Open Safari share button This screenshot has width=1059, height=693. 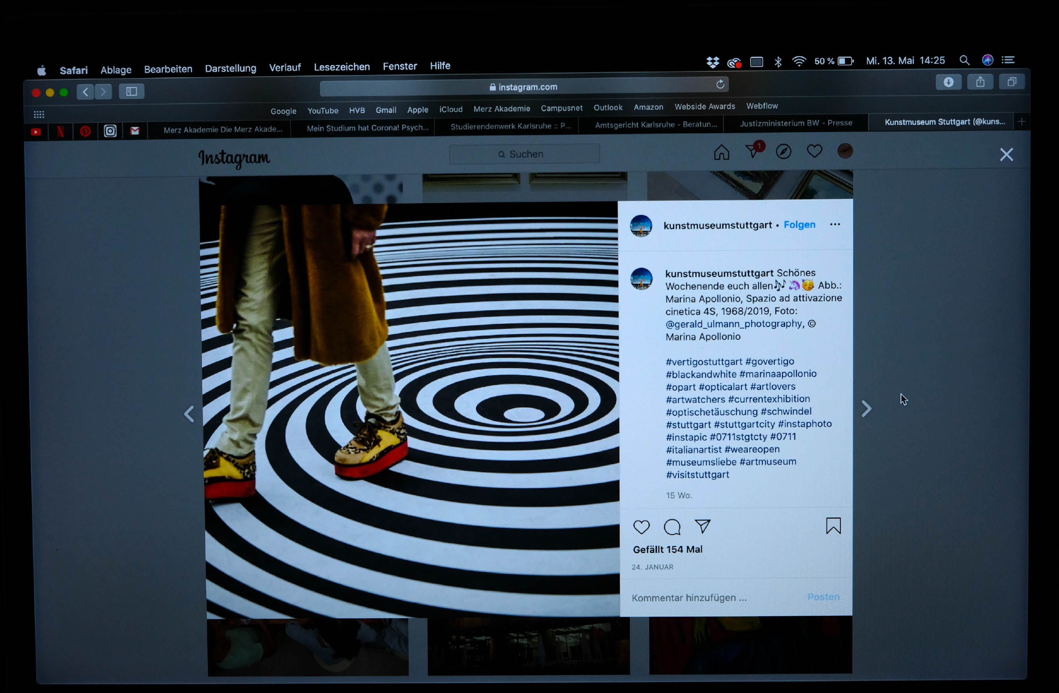coord(980,82)
